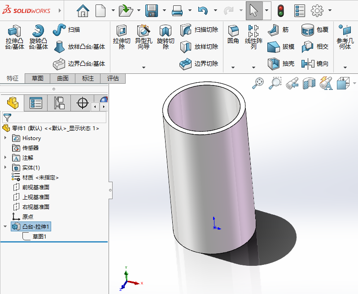Expand the History tree node
Viewport: 358px width, 294px height.
(5, 138)
